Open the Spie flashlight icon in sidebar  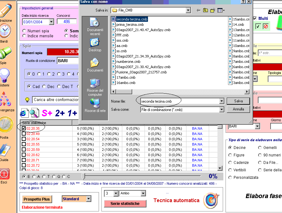[x=5, y=53]
